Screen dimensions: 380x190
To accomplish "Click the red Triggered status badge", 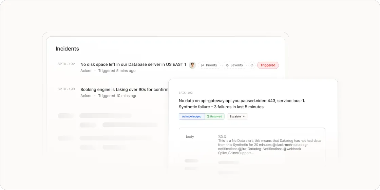I will (x=268, y=65).
